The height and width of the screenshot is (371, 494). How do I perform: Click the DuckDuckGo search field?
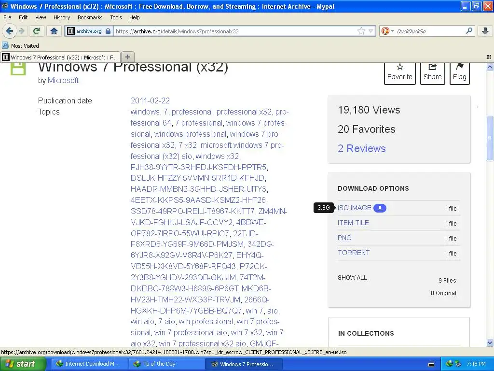(x=429, y=31)
